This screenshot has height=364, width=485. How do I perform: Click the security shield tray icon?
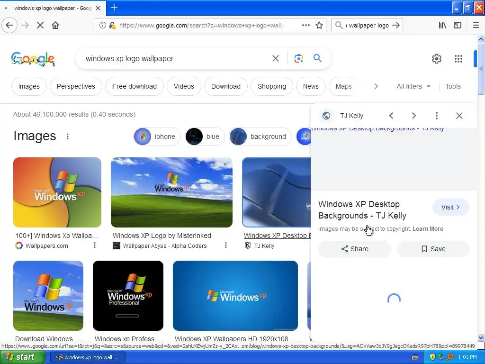click(x=432, y=357)
